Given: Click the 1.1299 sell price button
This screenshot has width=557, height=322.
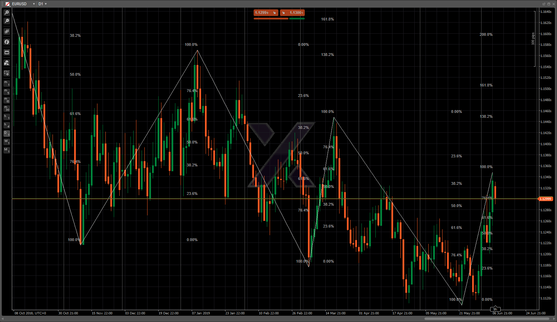Looking at the screenshot, I should [266, 13].
